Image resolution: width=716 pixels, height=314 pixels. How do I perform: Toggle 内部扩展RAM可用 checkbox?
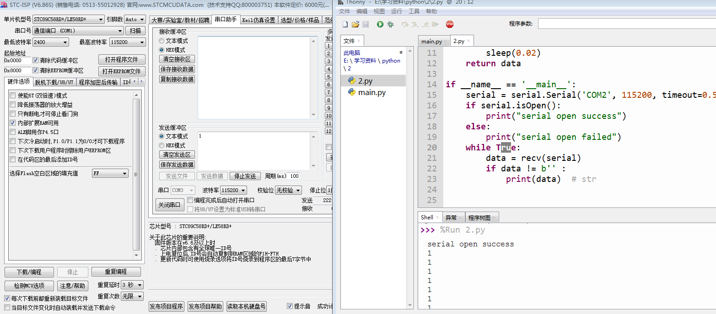[13, 123]
